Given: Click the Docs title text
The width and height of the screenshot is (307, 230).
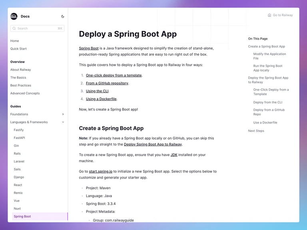Looking at the screenshot, I should tap(25, 16).
